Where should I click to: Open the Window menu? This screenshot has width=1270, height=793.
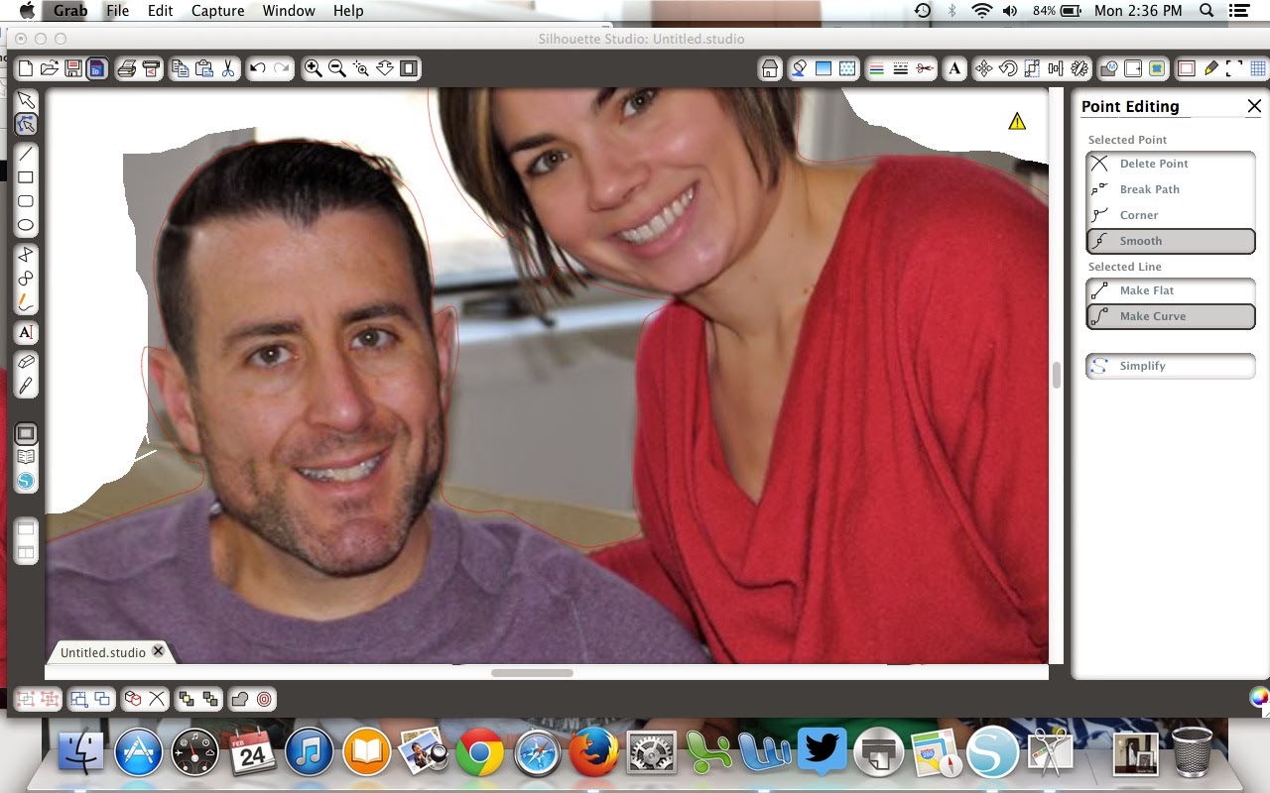point(288,11)
